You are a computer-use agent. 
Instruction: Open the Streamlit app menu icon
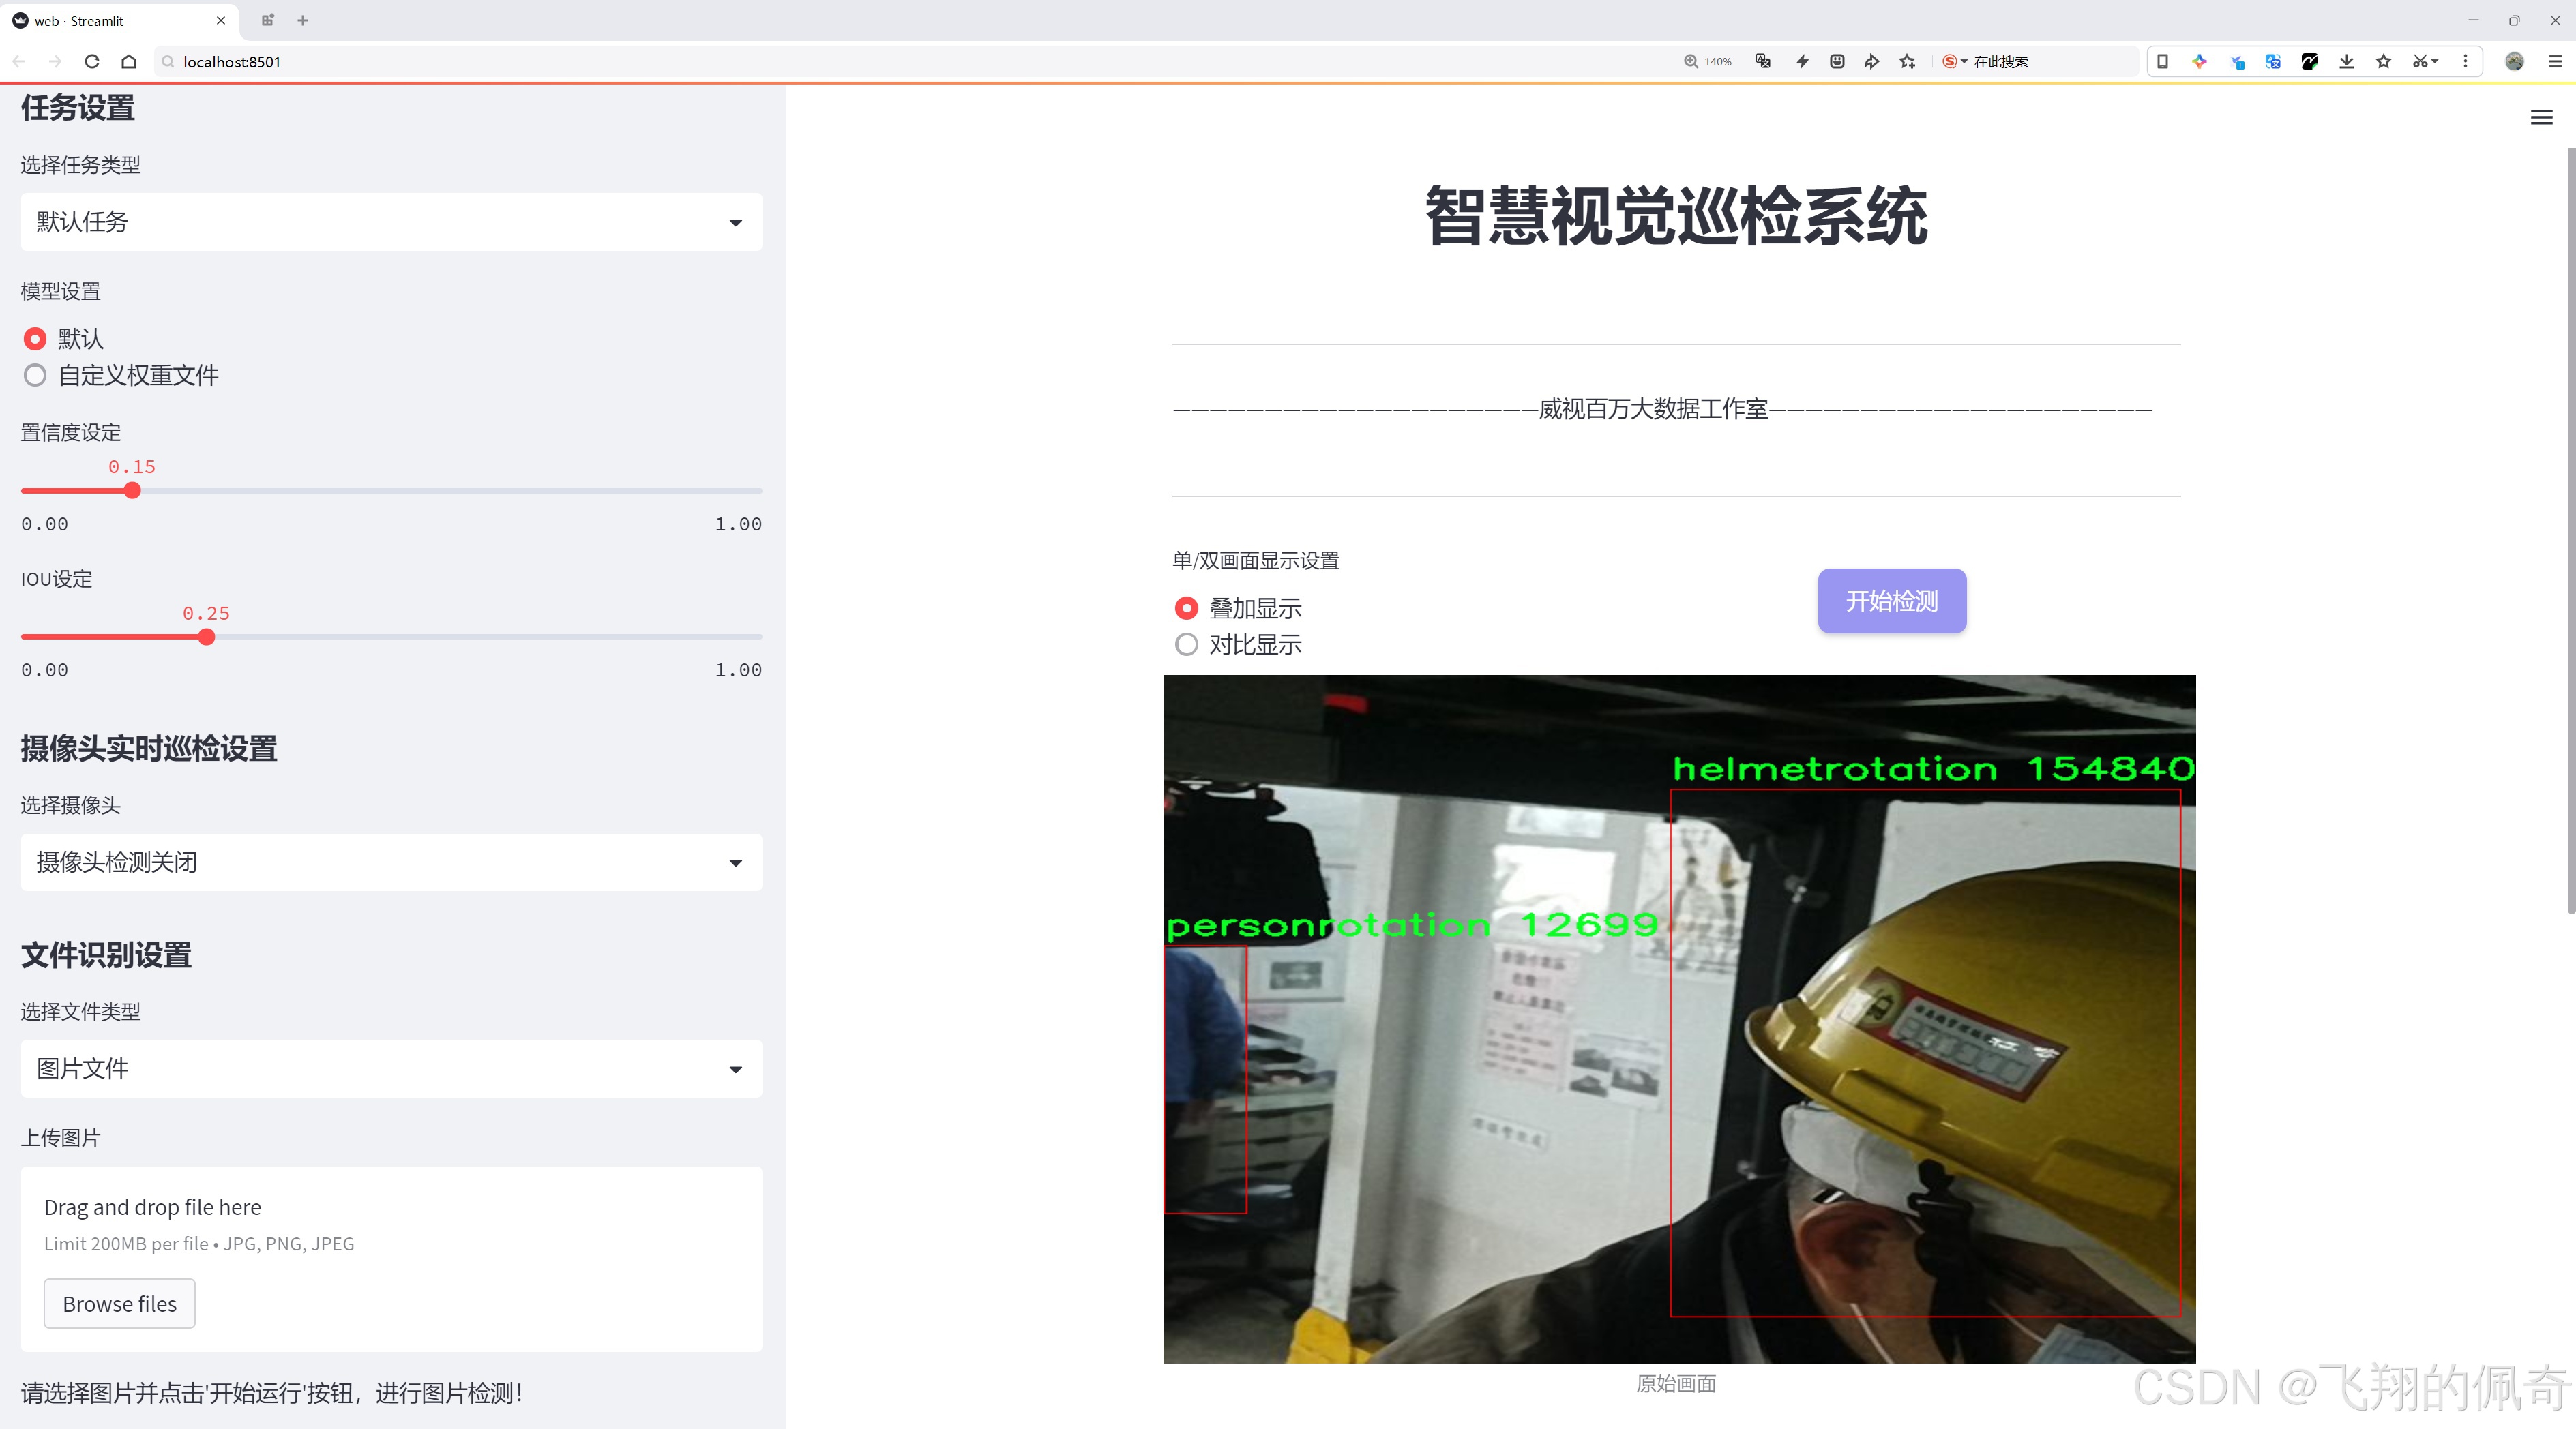[2541, 117]
